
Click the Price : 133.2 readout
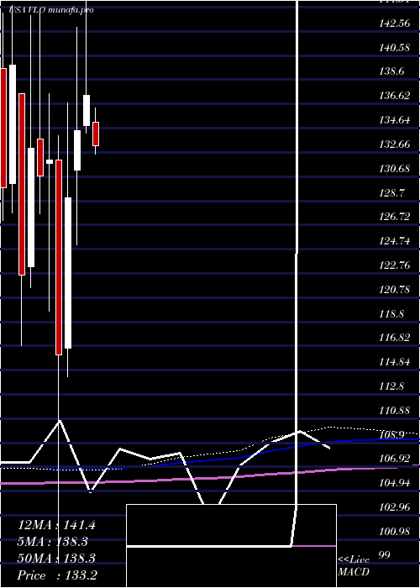(x=57, y=575)
